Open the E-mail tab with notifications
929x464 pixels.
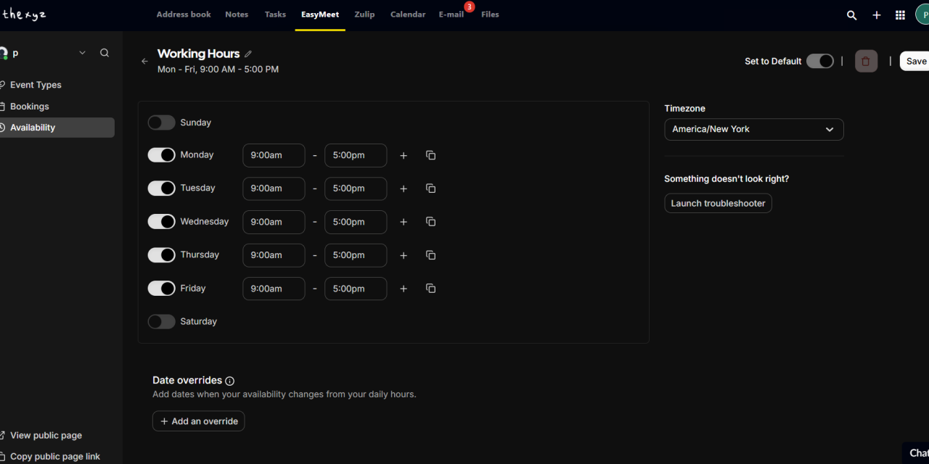point(451,14)
